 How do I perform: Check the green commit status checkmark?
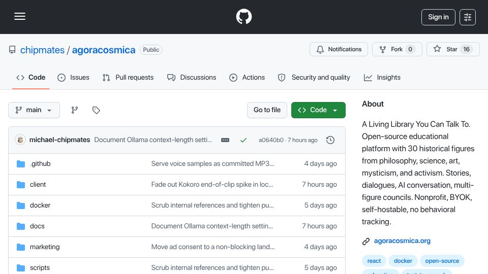[x=243, y=140]
